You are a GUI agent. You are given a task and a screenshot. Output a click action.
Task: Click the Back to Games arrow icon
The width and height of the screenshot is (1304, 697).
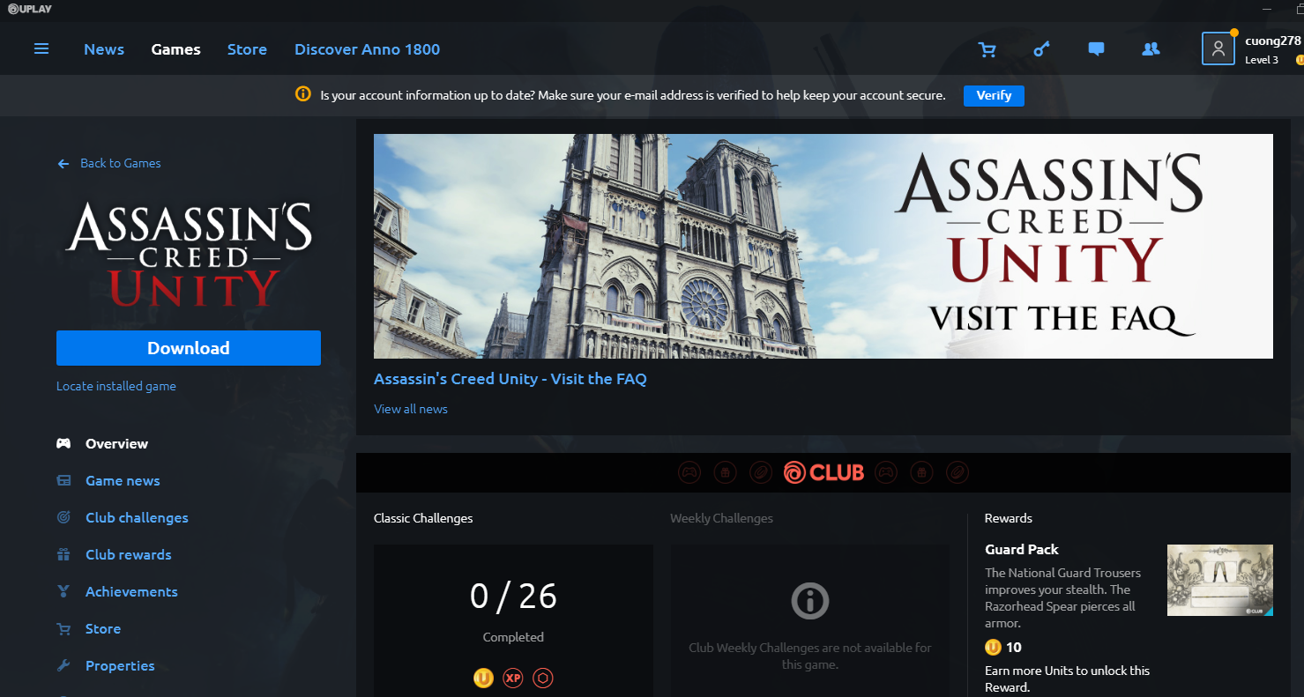pos(63,163)
